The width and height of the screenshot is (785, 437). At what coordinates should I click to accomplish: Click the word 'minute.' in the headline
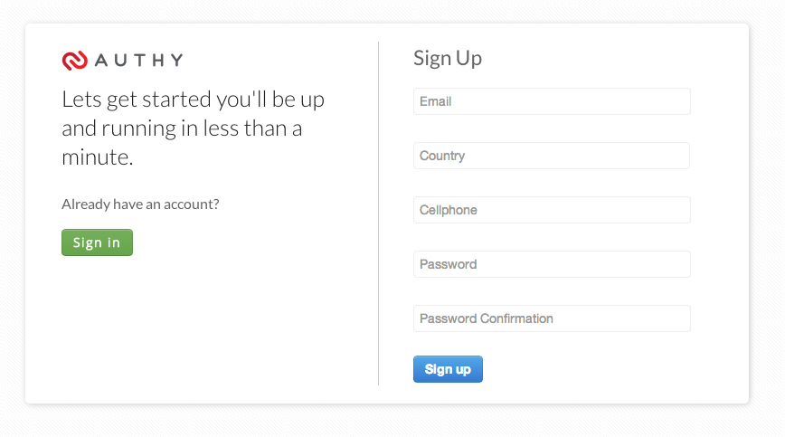[x=98, y=157]
